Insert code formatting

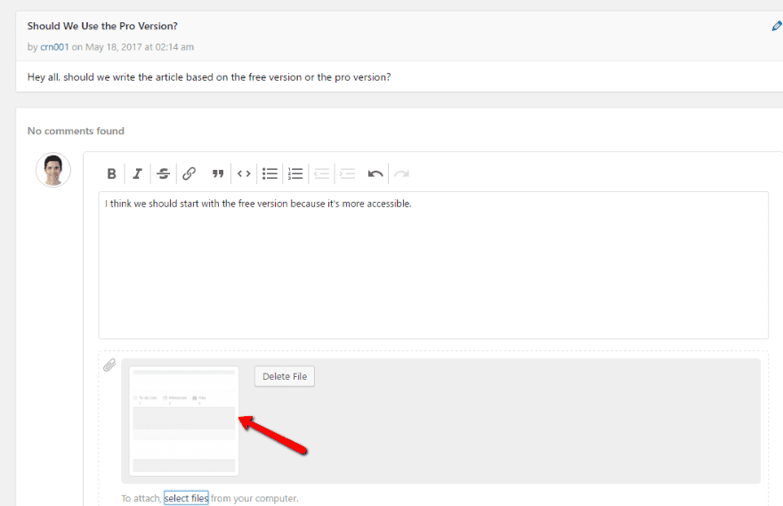[x=244, y=173]
